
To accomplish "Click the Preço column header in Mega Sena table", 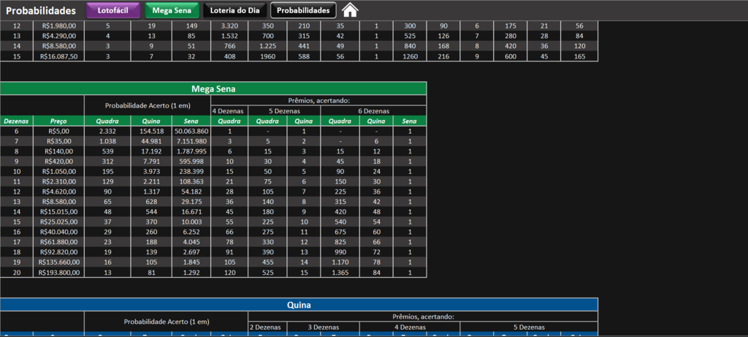I will (59, 121).
